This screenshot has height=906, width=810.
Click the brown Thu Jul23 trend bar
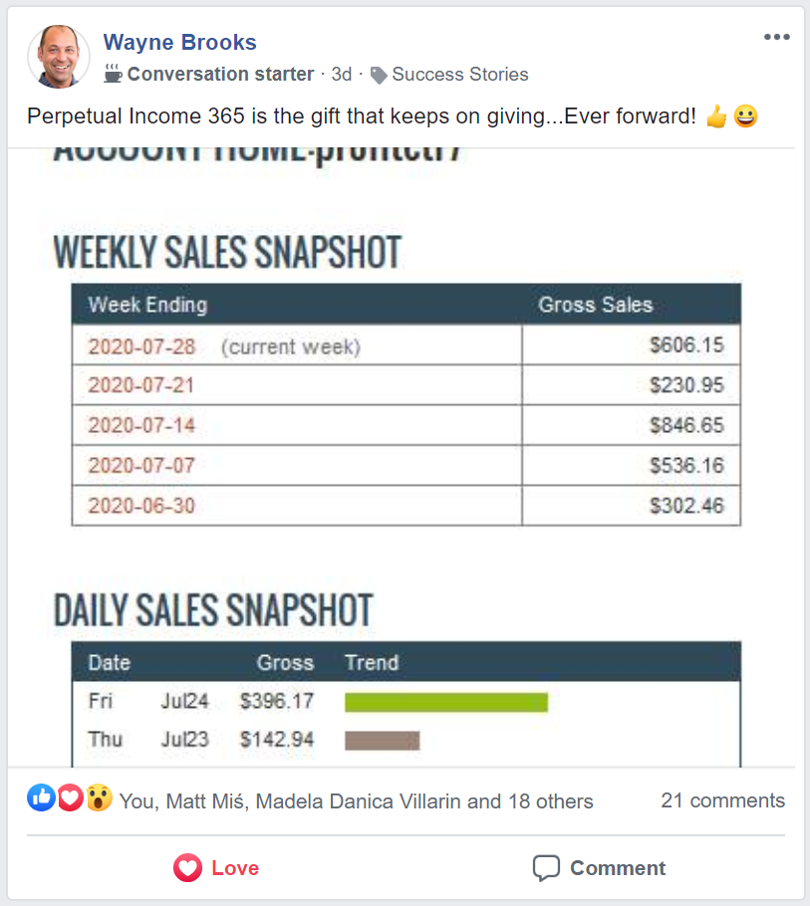coord(383,740)
